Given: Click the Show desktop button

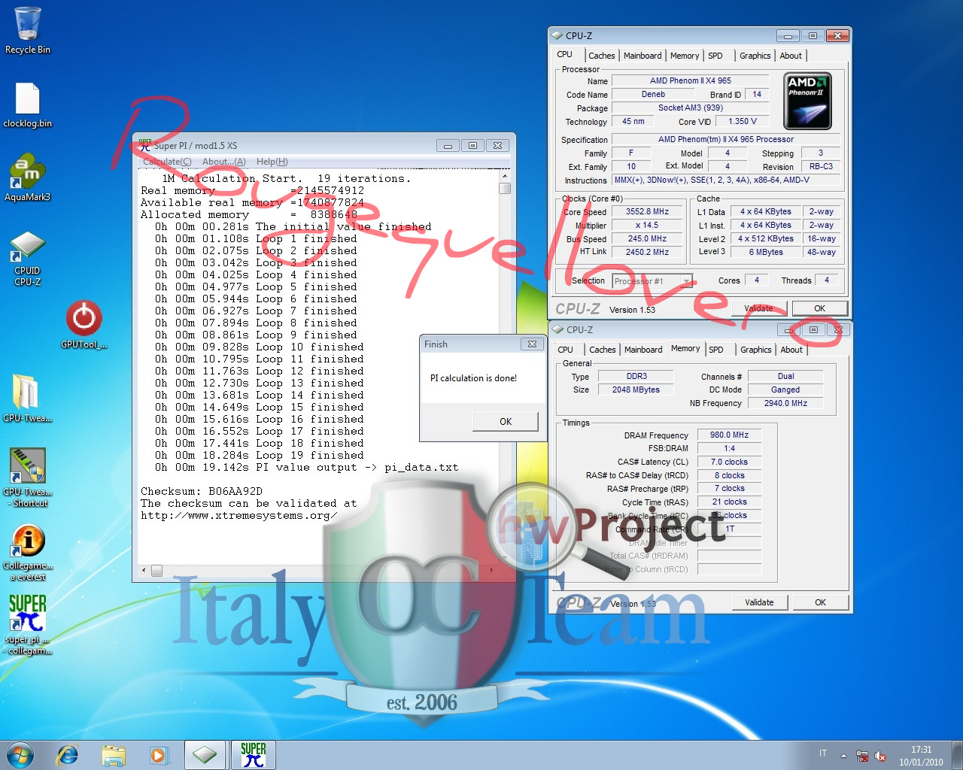Looking at the screenshot, I should point(957,755).
